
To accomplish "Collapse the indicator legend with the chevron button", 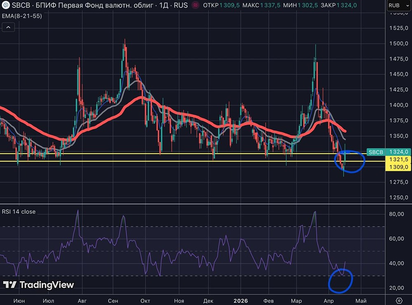I will (x=8, y=27).
